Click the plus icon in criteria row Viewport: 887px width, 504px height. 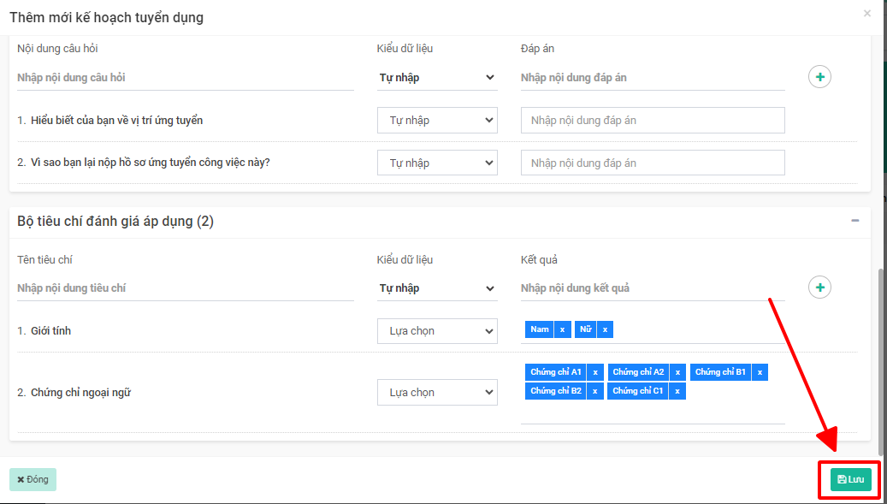click(819, 288)
